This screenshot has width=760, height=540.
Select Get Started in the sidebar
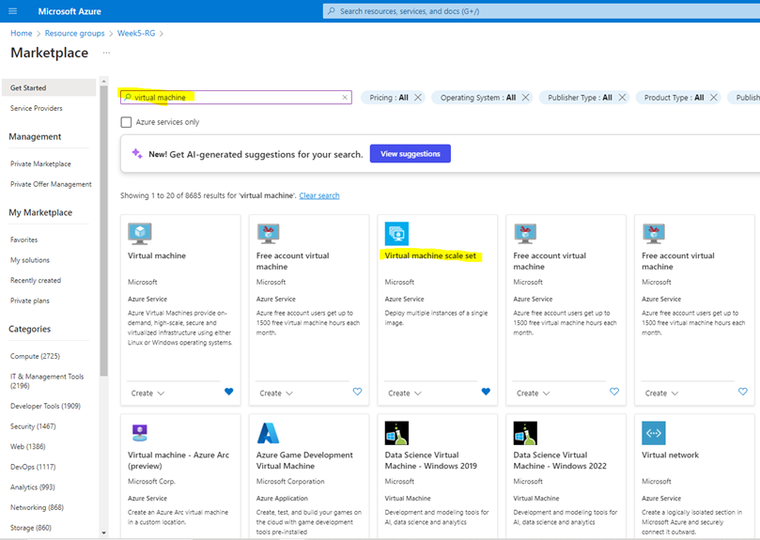(49, 87)
